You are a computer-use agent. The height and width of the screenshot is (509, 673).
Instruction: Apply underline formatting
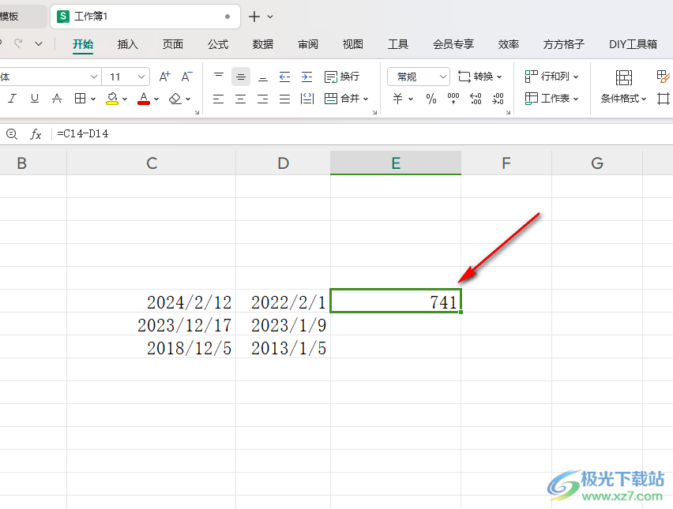pyautogui.click(x=34, y=99)
